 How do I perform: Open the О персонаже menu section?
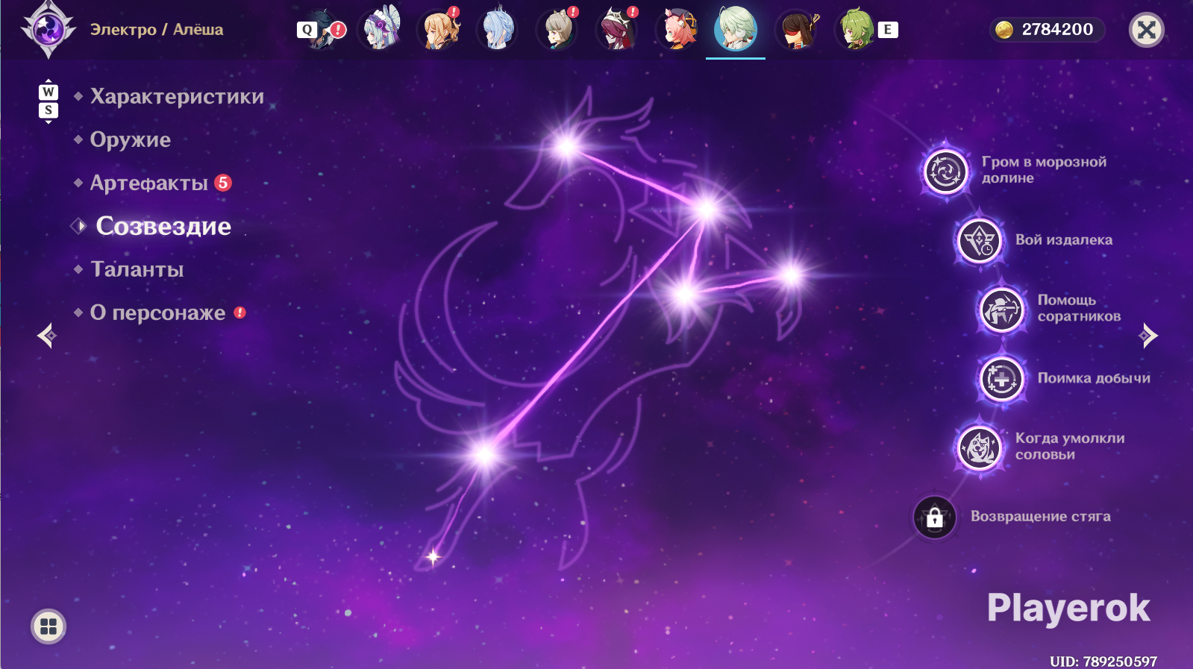tap(157, 312)
